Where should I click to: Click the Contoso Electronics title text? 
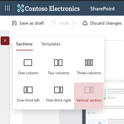52,8
